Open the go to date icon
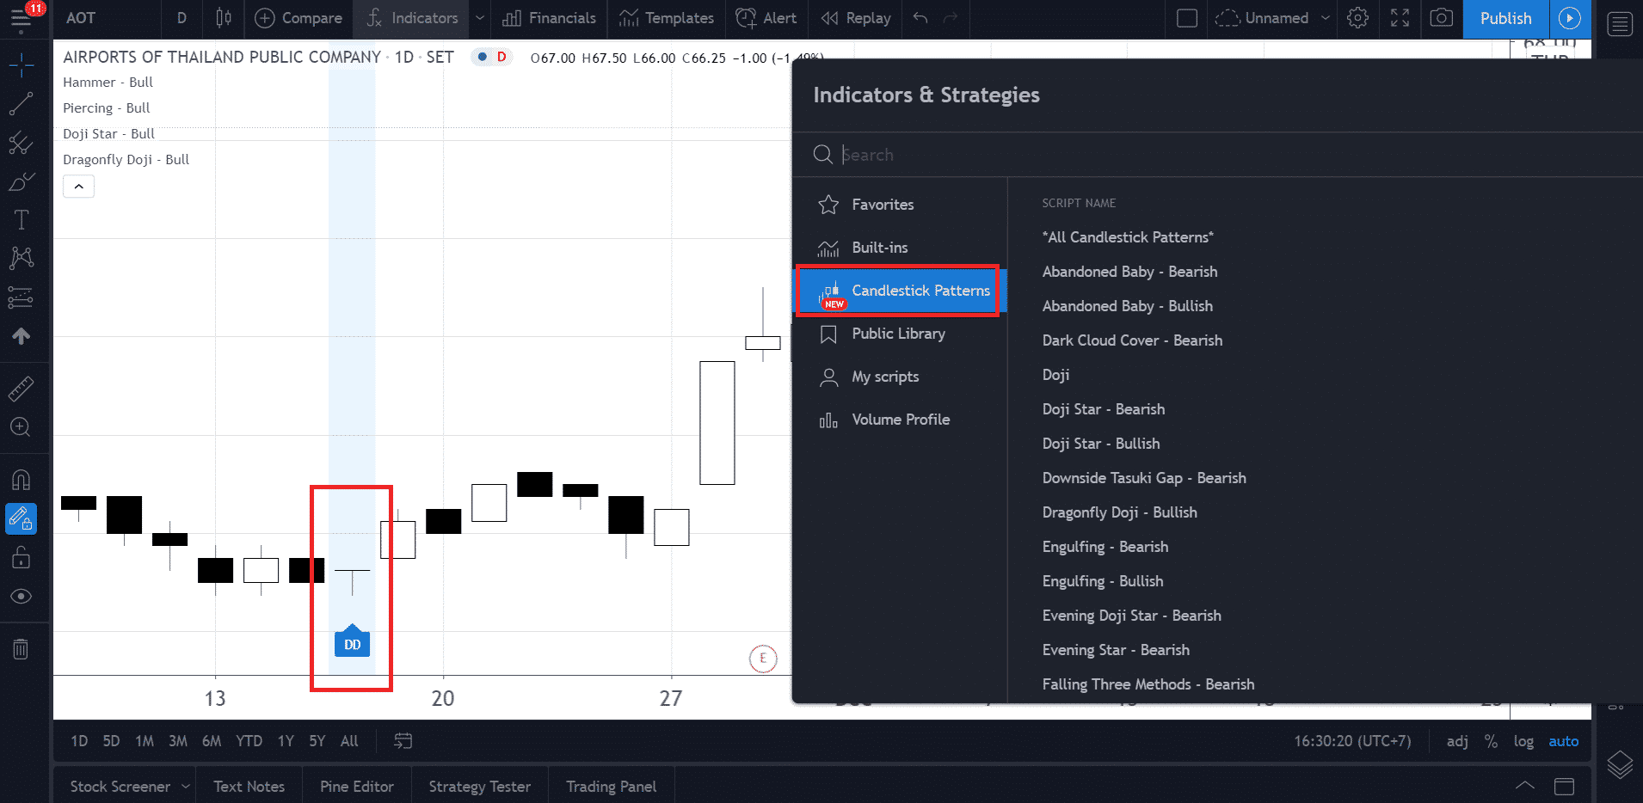 (x=403, y=741)
